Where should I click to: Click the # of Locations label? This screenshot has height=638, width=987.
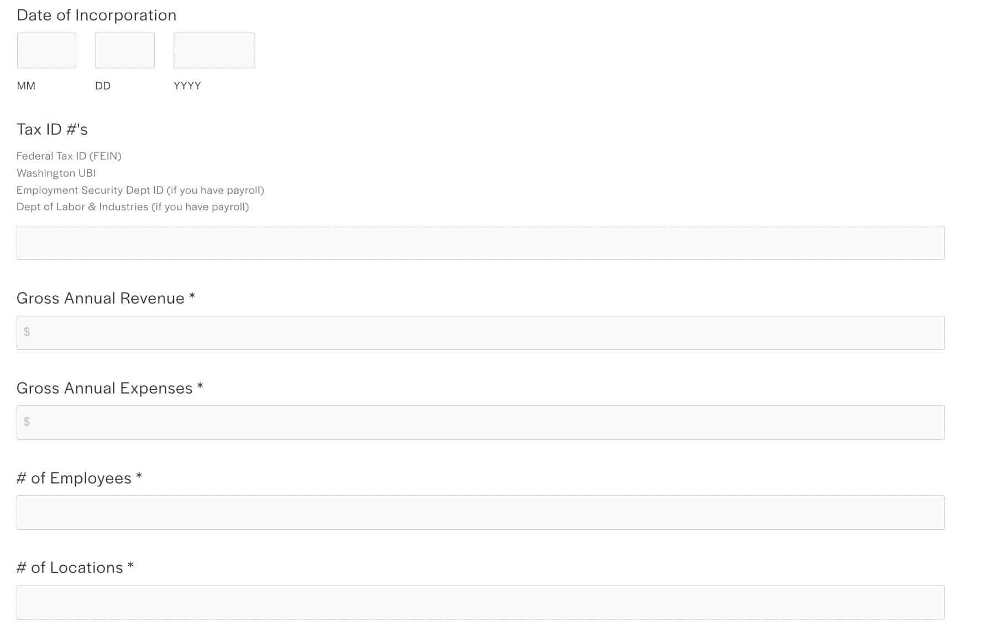point(70,568)
